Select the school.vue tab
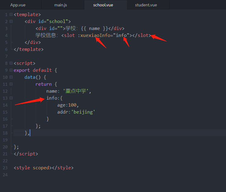The width and height of the screenshot is (226, 192). 103,5
